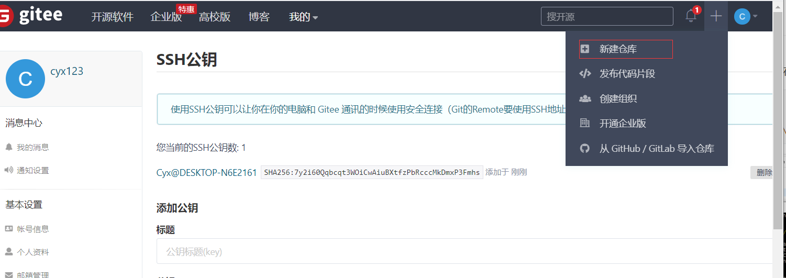The width and height of the screenshot is (786, 278).
Task: Open 帐号信息 sidebar link
Action: [x=32, y=229]
